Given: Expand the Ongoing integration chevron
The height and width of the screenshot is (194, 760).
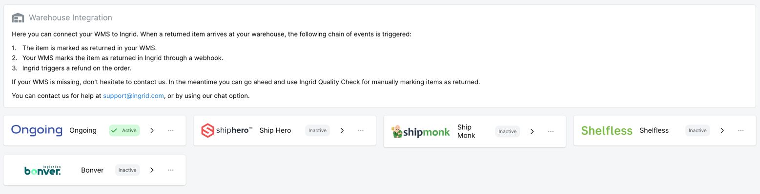Looking at the screenshot, I should point(152,130).
